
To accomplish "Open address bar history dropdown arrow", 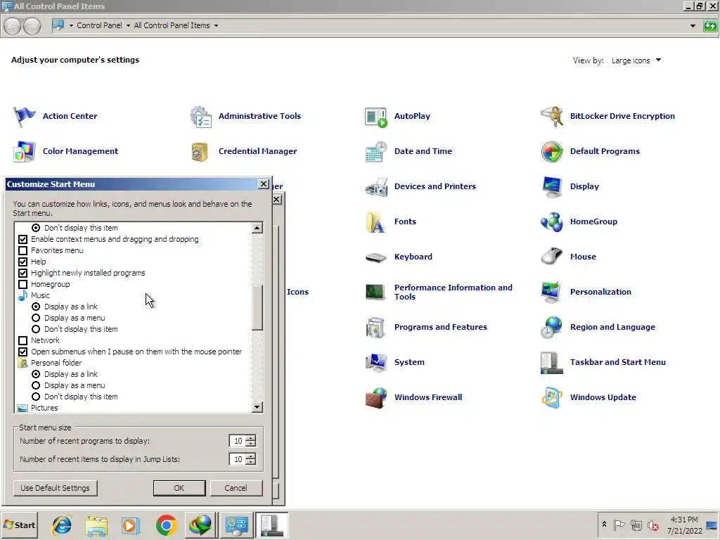I will [693, 26].
